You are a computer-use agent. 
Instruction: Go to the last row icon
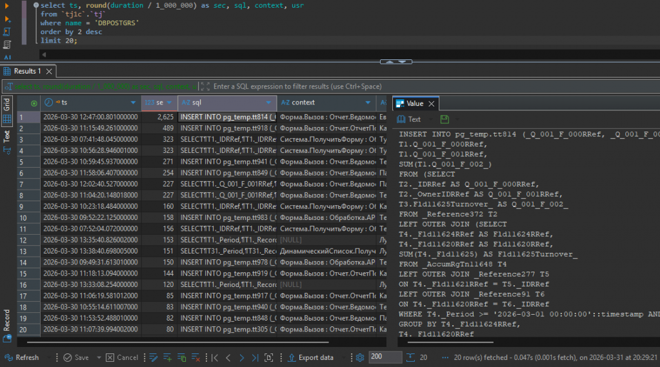[x=255, y=357]
